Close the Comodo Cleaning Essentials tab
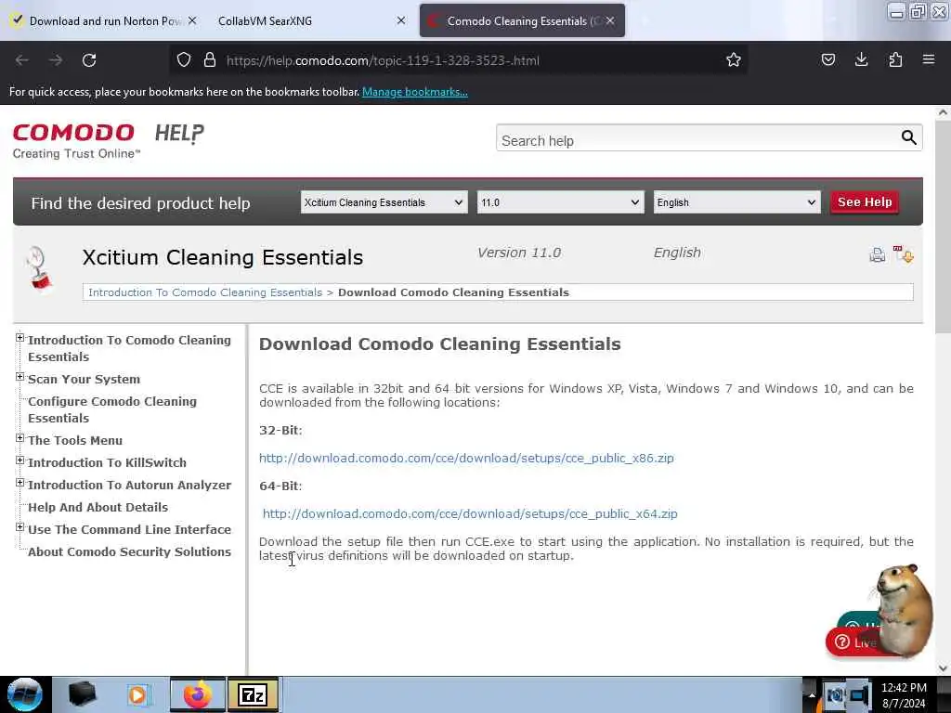The image size is (951, 713). pos(610,20)
